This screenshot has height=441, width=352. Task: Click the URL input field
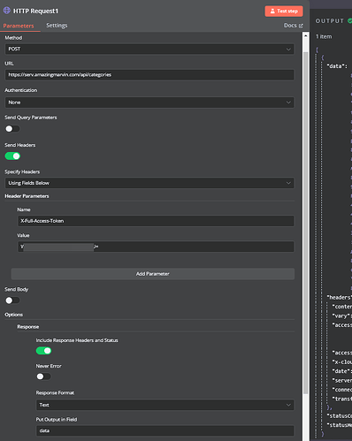149,75
